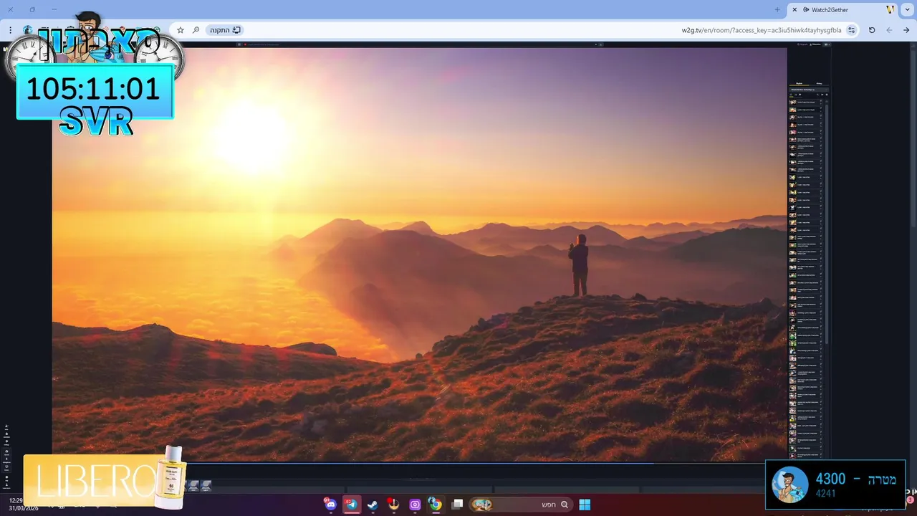Screen dimensions: 917x516
Task: Open the purple Instagram-style taskbar app
Action: (x=415, y=505)
